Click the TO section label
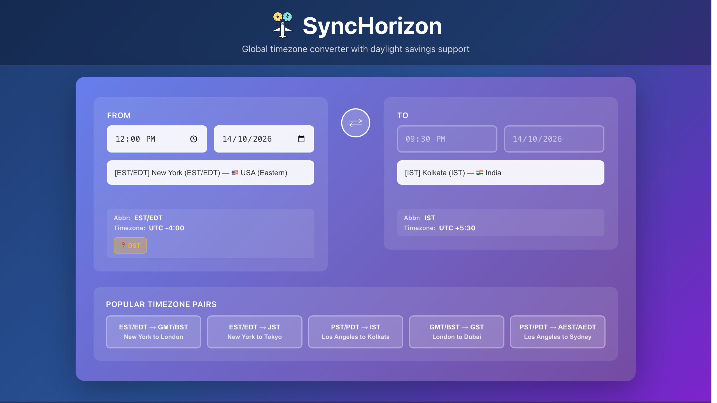 coord(403,116)
